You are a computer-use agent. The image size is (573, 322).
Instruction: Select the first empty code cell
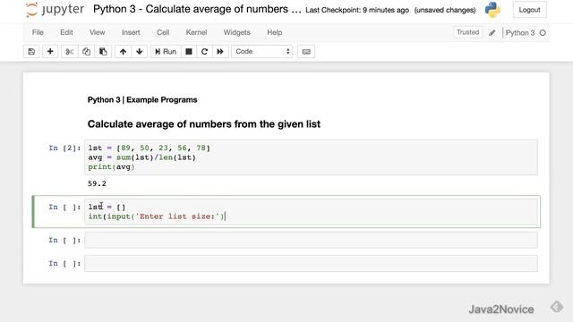(x=311, y=241)
